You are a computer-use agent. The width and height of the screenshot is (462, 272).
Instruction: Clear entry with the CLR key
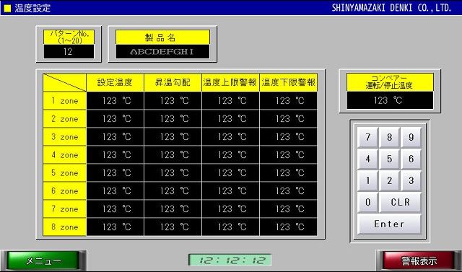[x=400, y=202]
